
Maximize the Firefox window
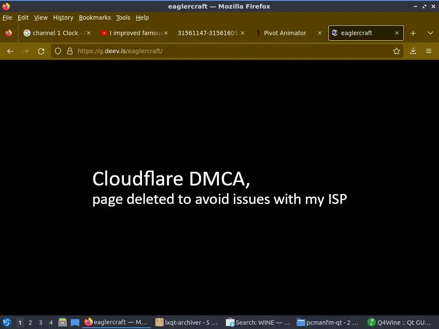click(x=424, y=6)
